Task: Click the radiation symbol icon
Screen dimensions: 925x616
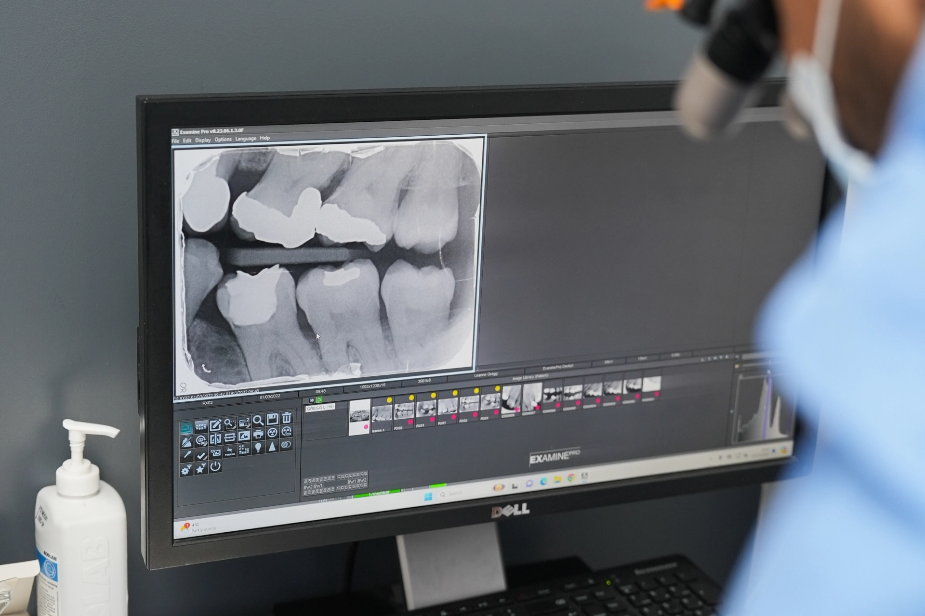Action: (273, 433)
